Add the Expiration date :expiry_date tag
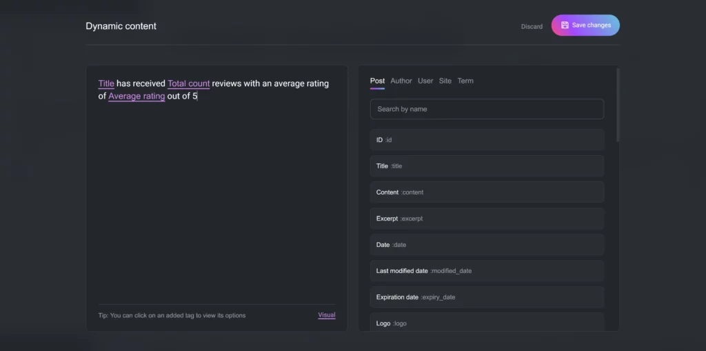 point(487,297)
